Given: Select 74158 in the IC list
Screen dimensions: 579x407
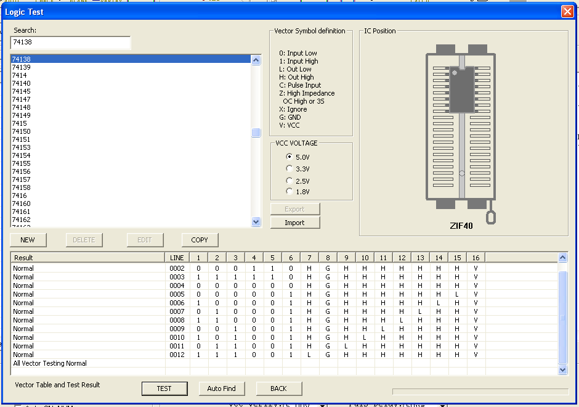Looking at the screenshot, I should coord(131,187).
